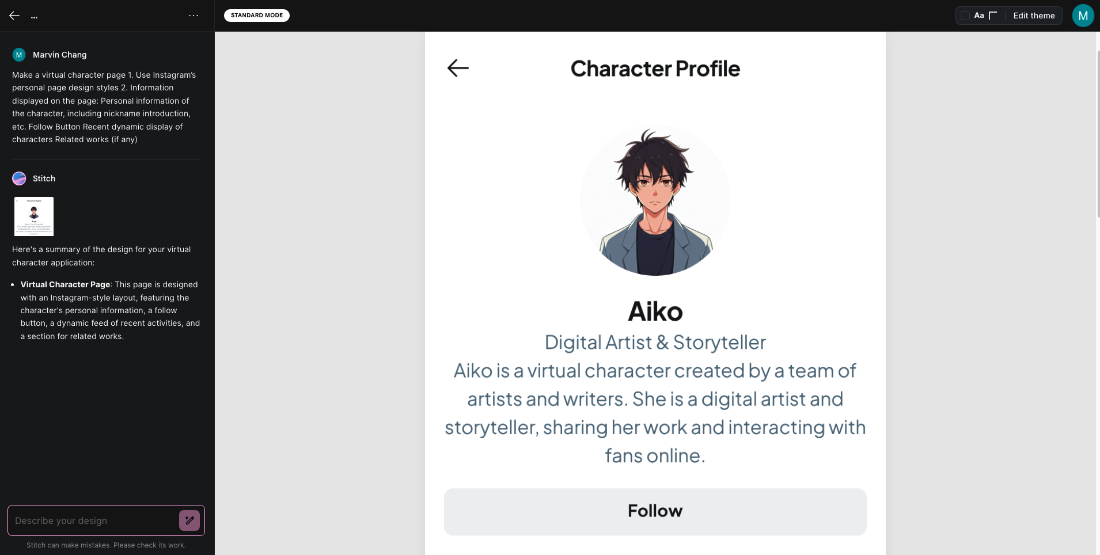Open the generated design thumbnail in chat

34,216
